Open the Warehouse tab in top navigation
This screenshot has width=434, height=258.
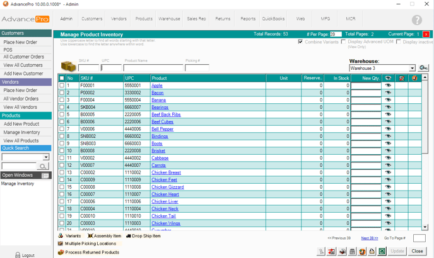169,19
